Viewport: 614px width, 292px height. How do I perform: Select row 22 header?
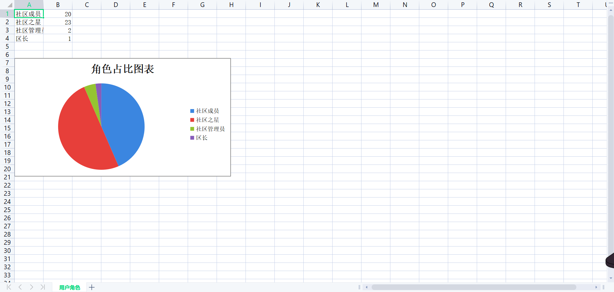pos(7,185)
